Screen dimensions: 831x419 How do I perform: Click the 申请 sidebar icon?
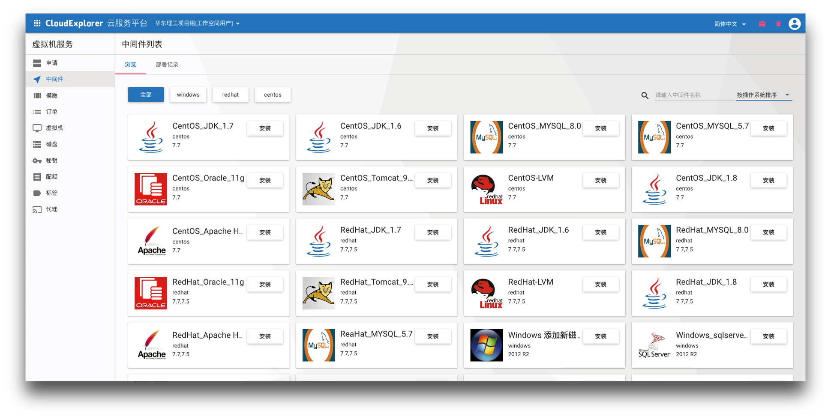(37, 63)
